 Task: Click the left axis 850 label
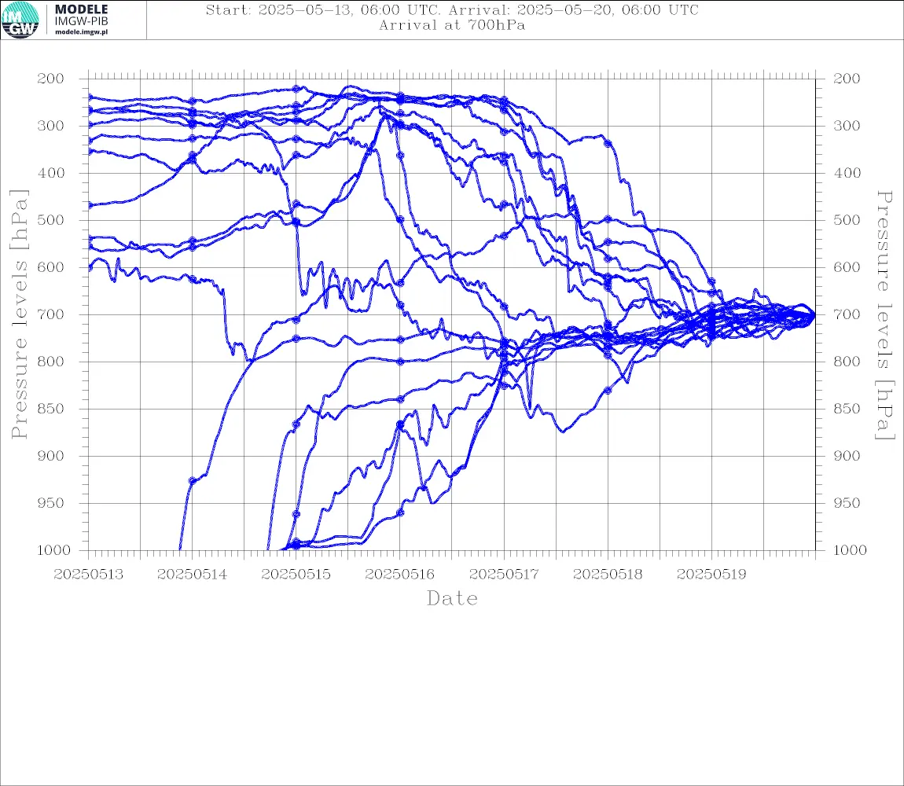click(x=51, y=409)
